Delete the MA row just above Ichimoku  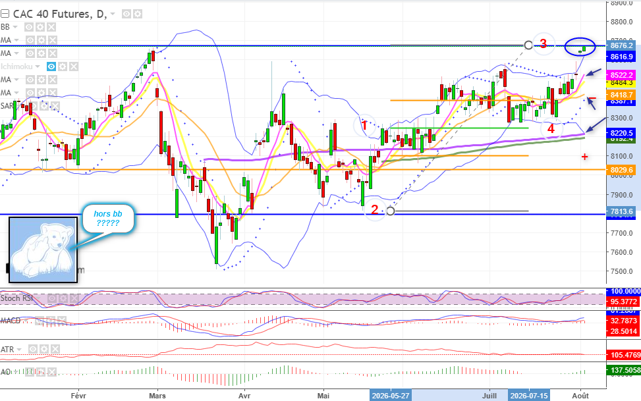(53, 53)
